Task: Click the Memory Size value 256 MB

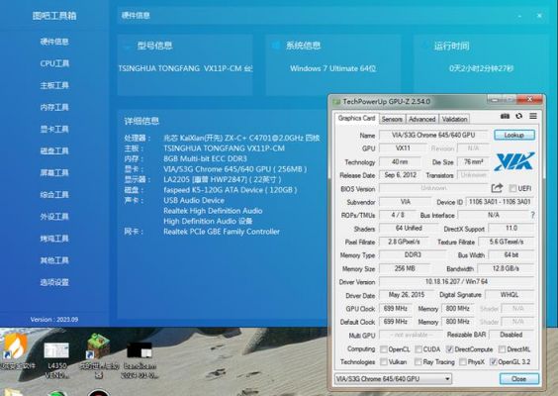Action: tap(405, 268)
